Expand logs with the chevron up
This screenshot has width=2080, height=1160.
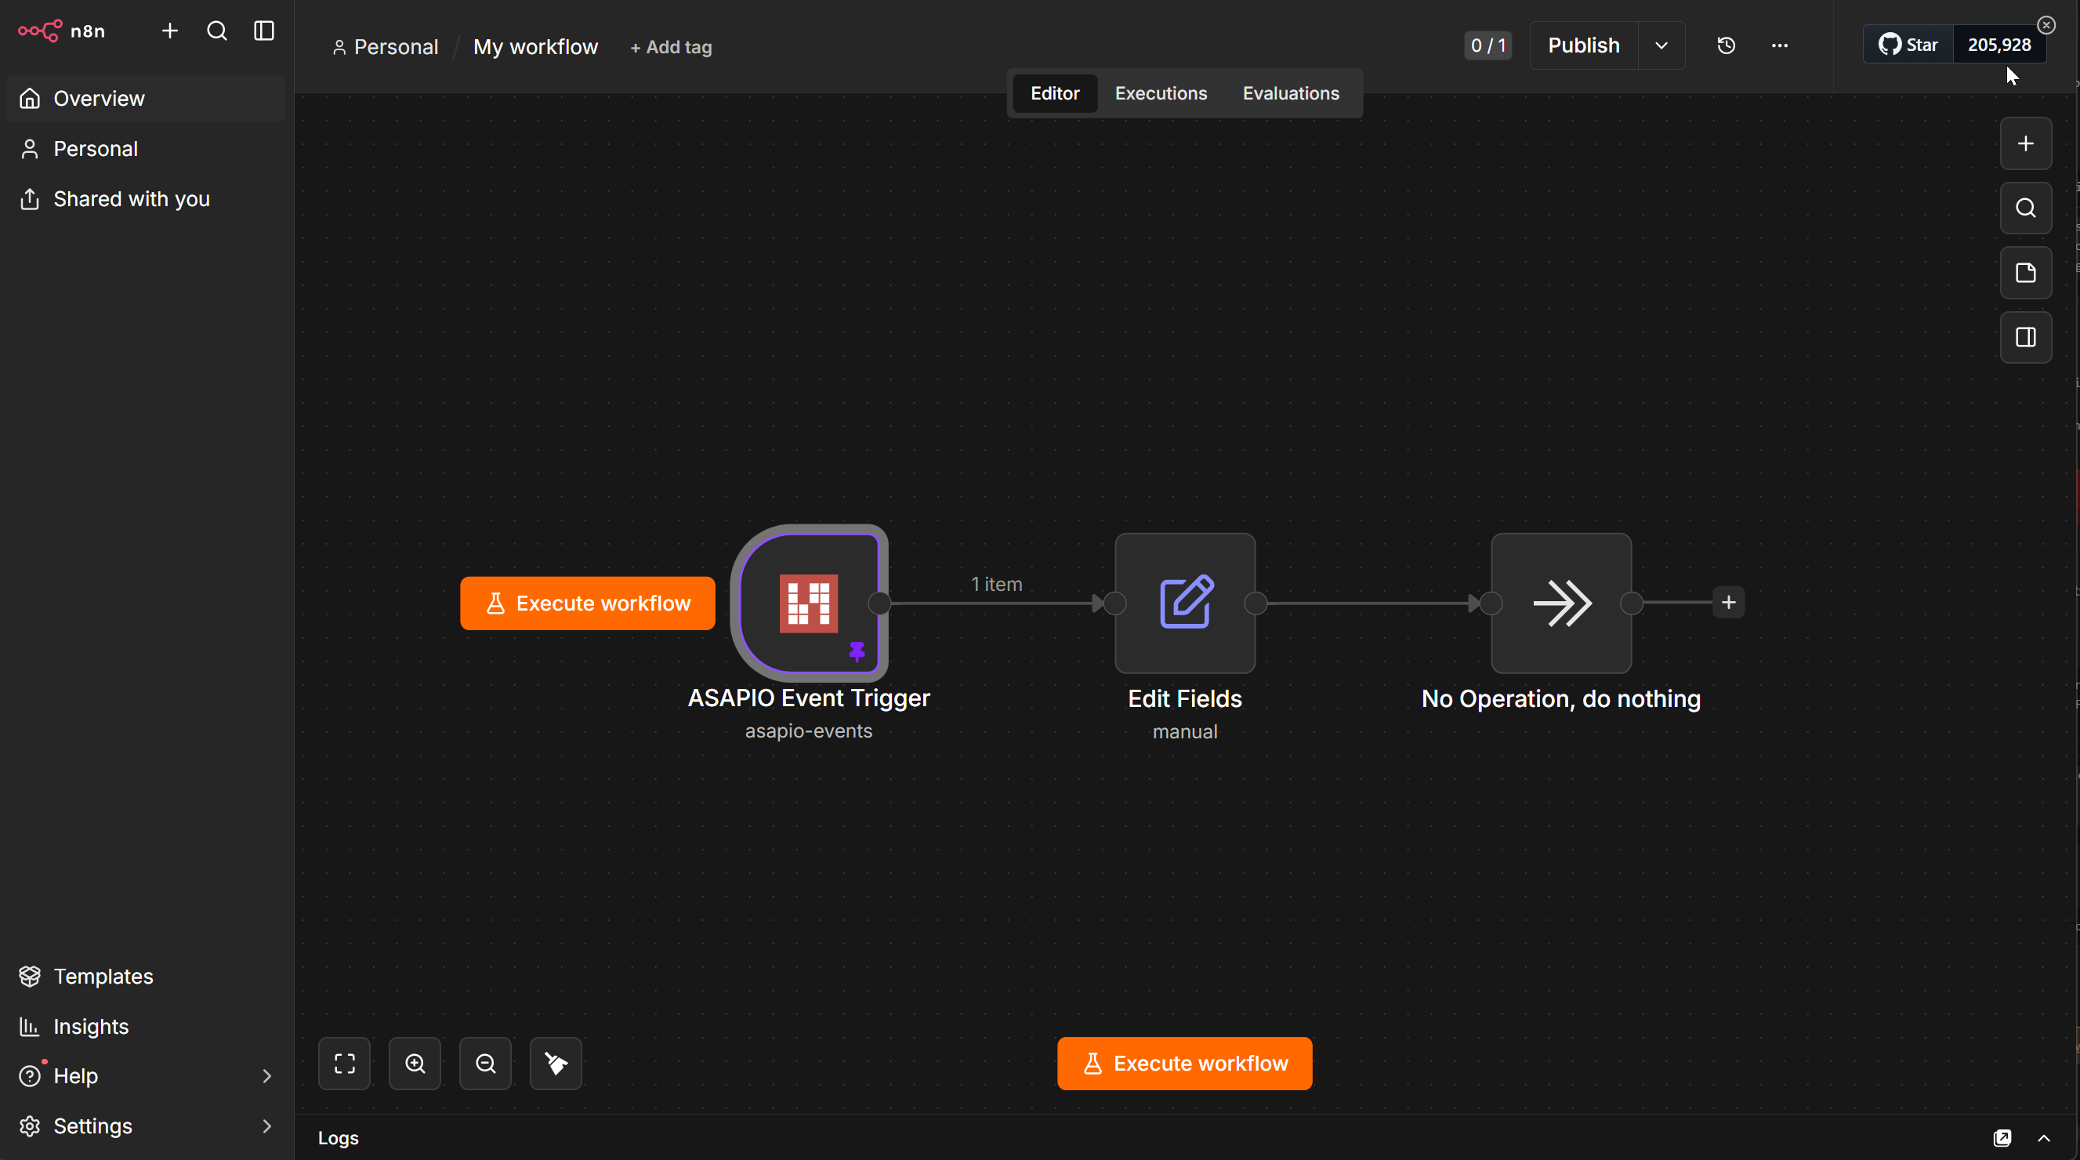[2044, 1138]
